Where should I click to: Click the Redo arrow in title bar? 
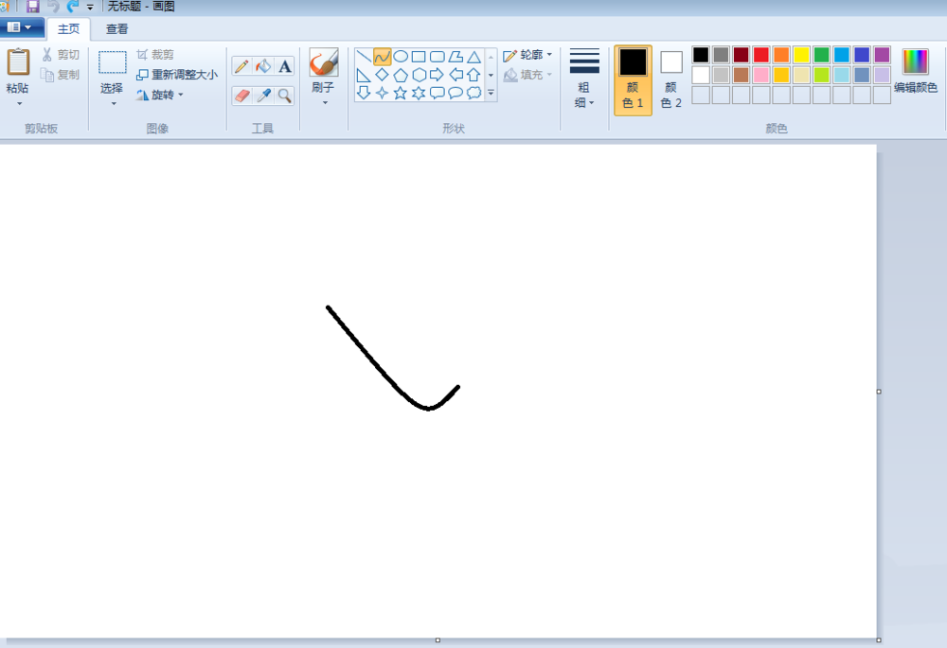[73, 7]
